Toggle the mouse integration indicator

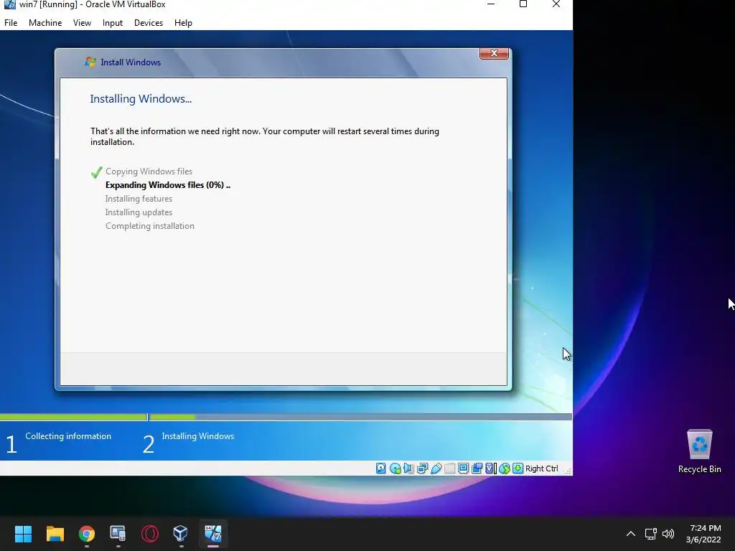point(505,468)
